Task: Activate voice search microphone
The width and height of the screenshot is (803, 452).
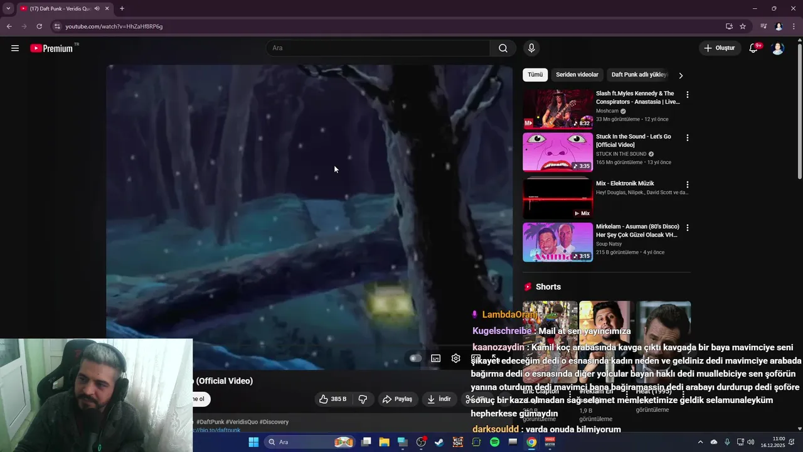Action: click(531, 48)
